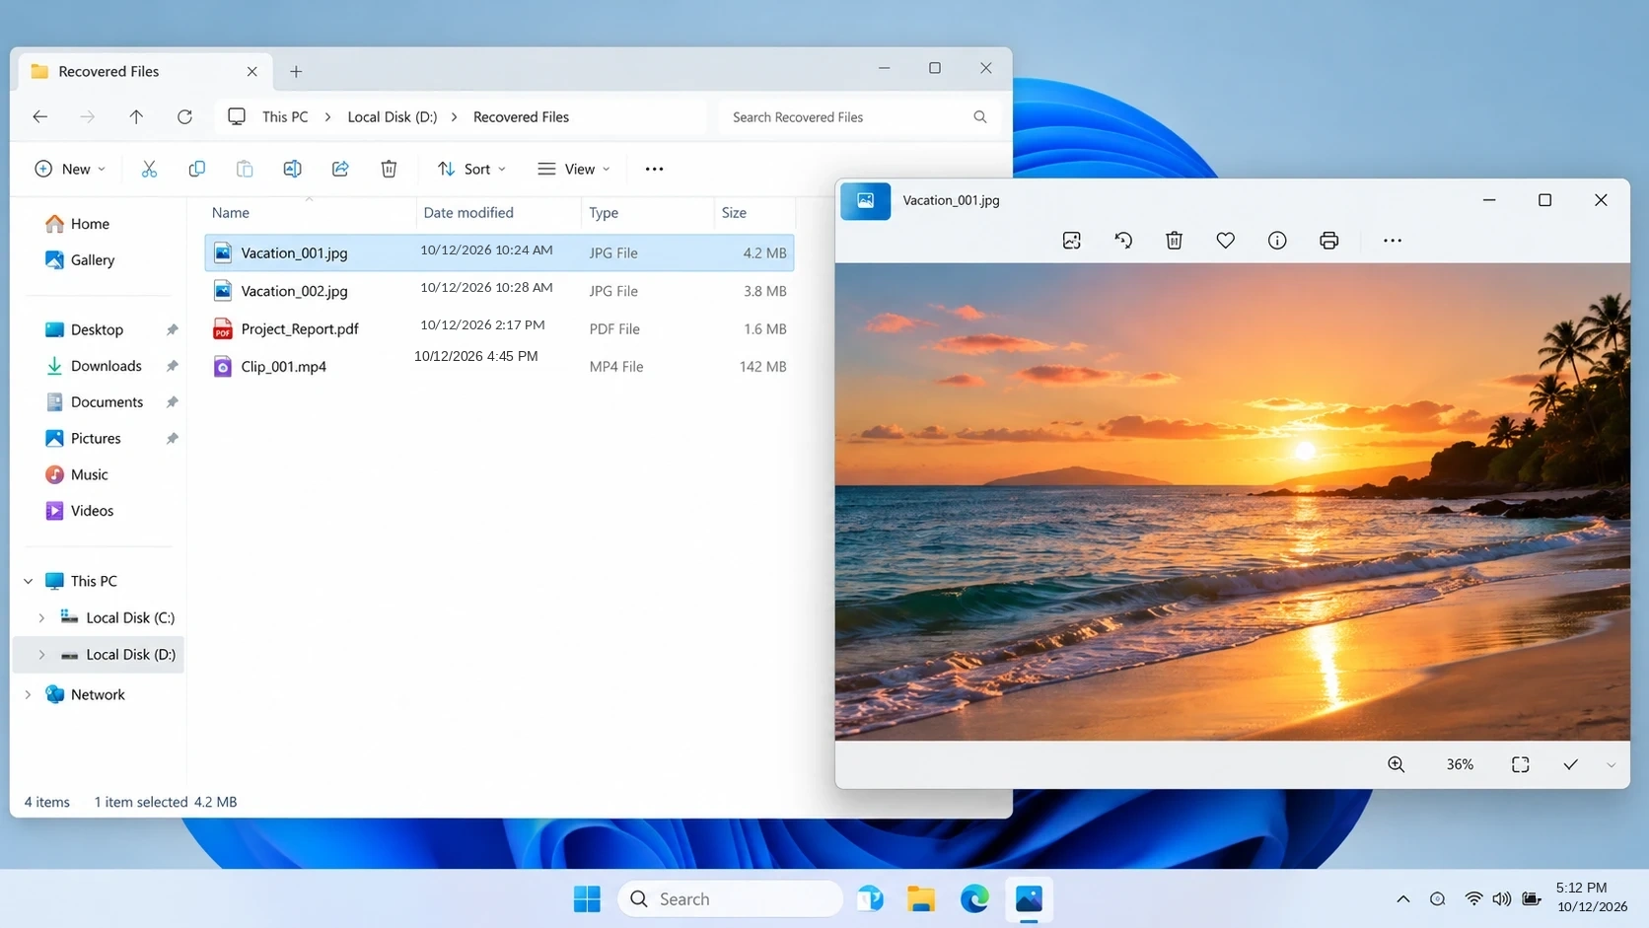The height and width of the screenshot is (928, 1649).
Task: Expand the Network tree node
Action: (x=29, y=695)
